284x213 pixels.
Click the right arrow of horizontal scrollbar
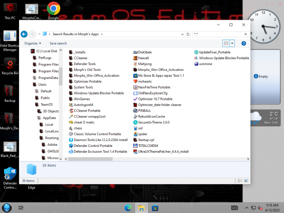coord(248,159)
